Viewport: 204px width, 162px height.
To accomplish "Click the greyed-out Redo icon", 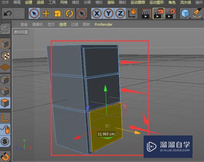I will coord(19,13).
